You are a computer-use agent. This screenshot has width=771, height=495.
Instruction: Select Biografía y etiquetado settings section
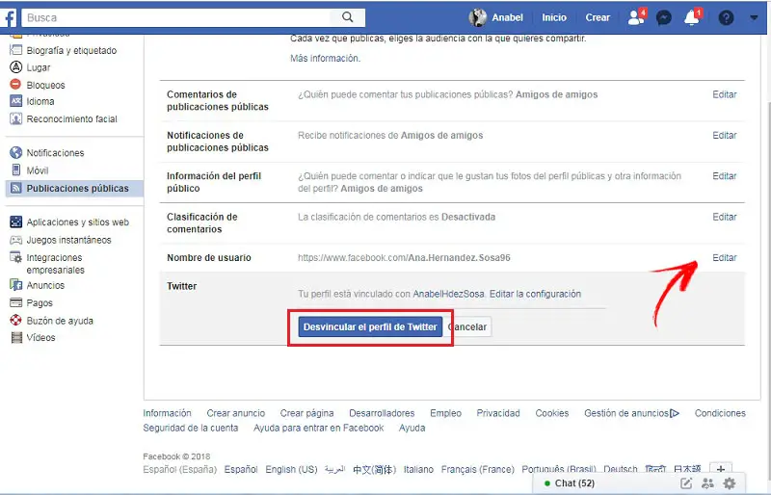(x=71, y=50)
